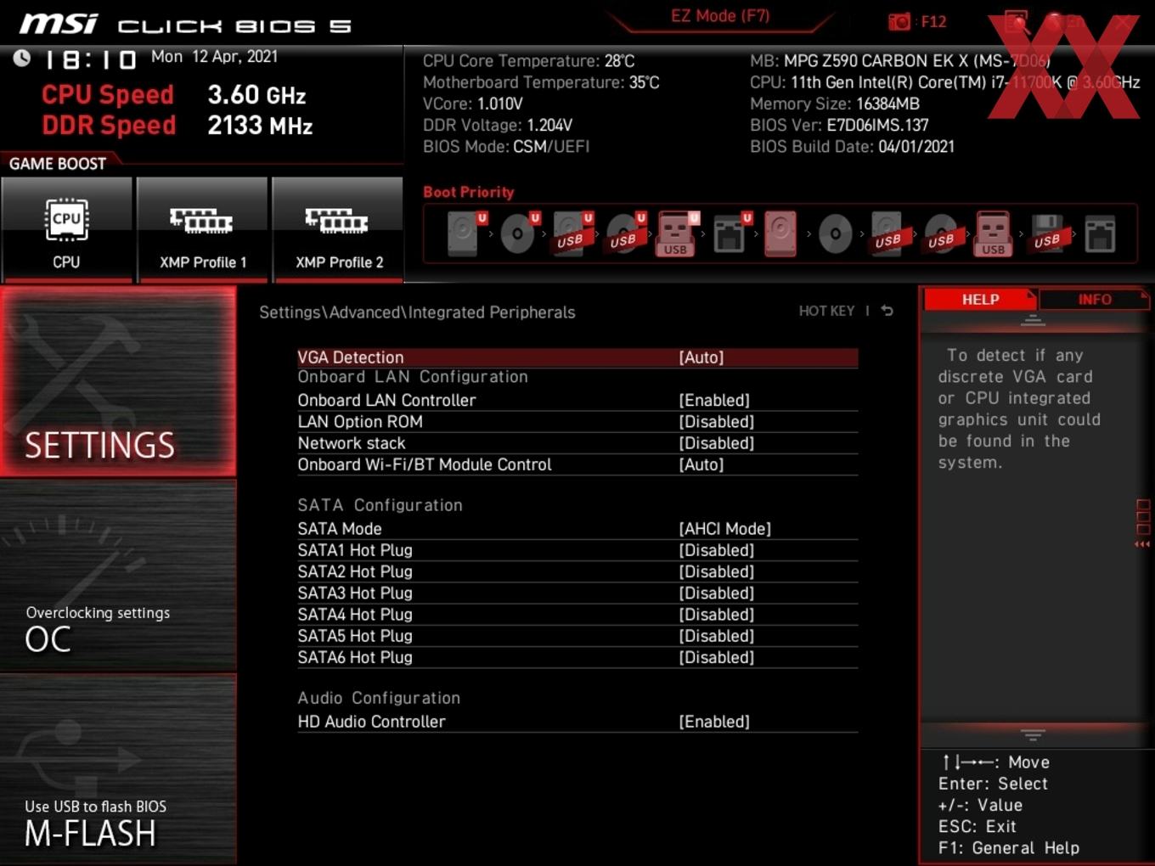Click the HOT KEY label
1155x866 pixels.
(x=826, y=311)
